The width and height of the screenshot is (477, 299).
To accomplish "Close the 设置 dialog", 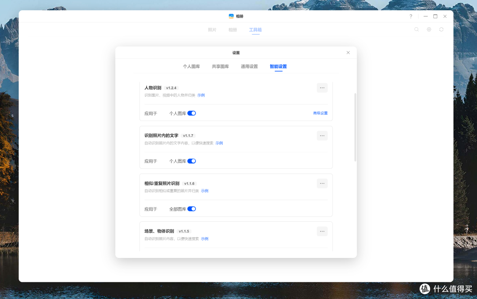I will 348,53.
